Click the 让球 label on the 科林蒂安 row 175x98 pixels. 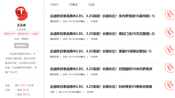(x=52, y=92)
